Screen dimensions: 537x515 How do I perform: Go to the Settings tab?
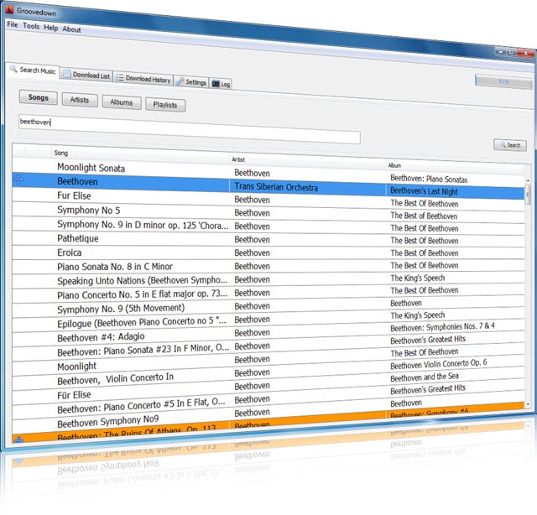click(x=191, y=82)
